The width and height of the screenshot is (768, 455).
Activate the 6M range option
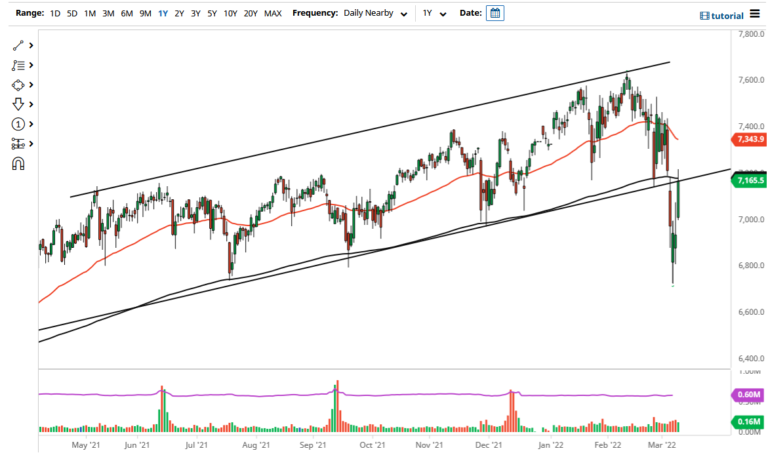[x=127, y=12]
